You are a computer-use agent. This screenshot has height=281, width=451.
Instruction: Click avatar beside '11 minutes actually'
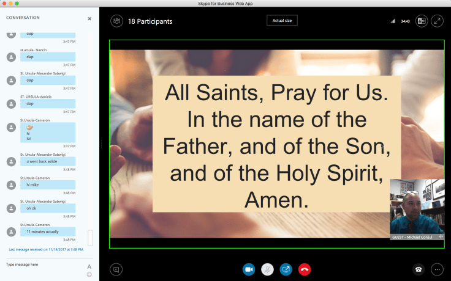(11, 232)
